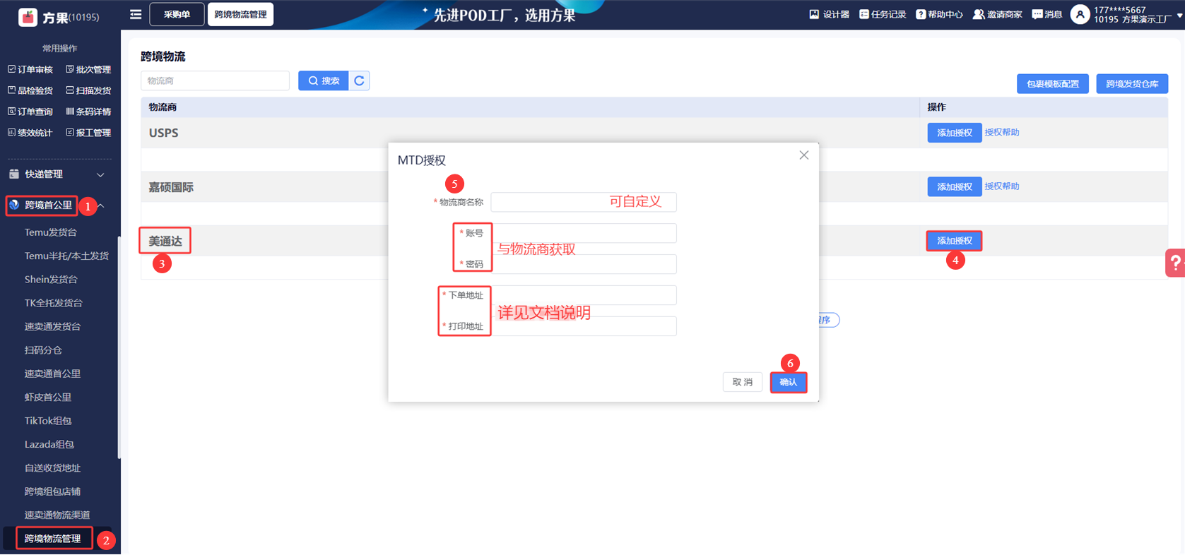This screenshot has width=1185, height=555.
Task: Open TikTok组包 menu item
Action: click(48, 421)
